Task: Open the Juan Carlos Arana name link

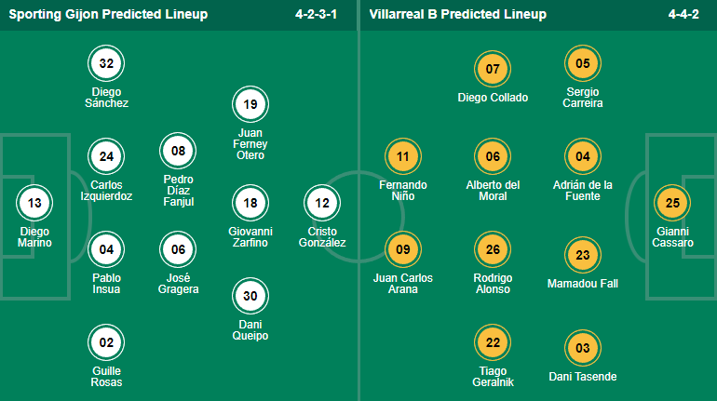Action: point(403,283)
